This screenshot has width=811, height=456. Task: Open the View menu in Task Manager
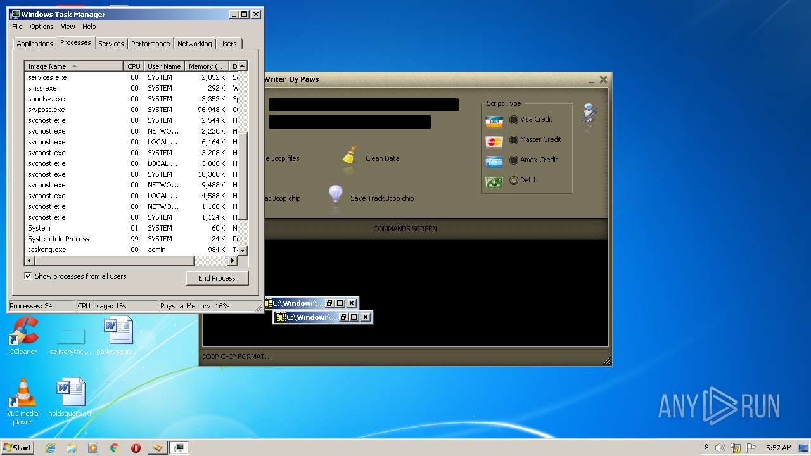coord(68,27)
